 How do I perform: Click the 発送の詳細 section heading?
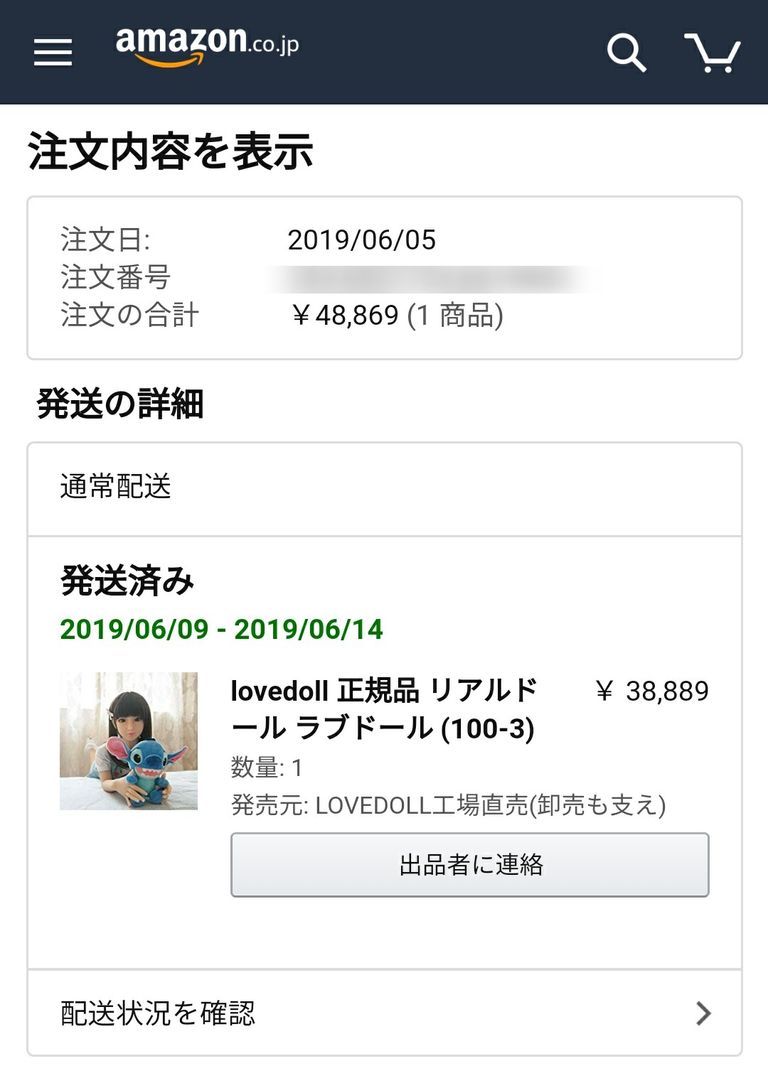pos(120,404)
